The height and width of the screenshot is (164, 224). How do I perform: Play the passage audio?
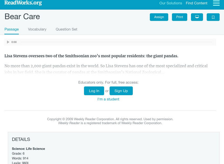coord(8,42)
